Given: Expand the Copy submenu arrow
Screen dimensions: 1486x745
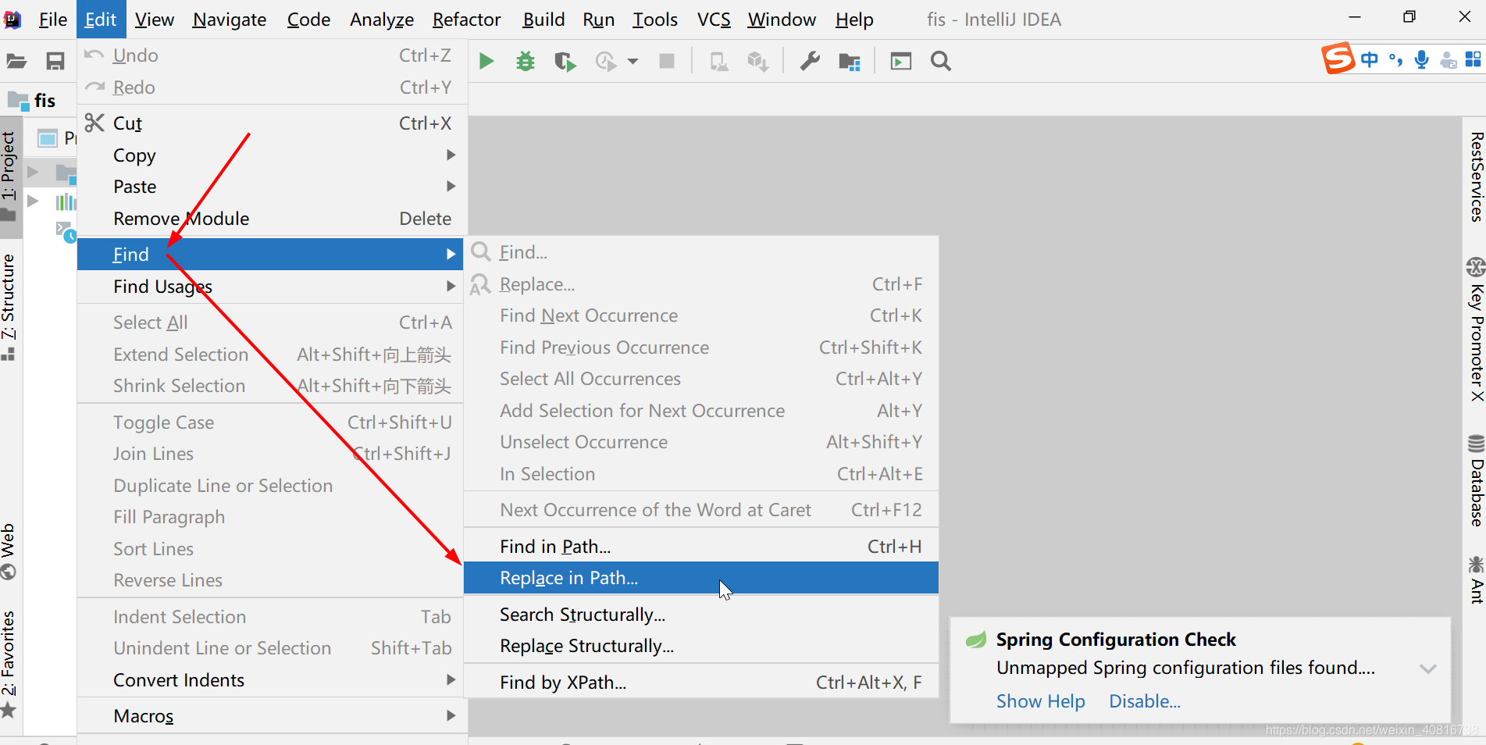Looking at the screenshot, I should 451,155.
